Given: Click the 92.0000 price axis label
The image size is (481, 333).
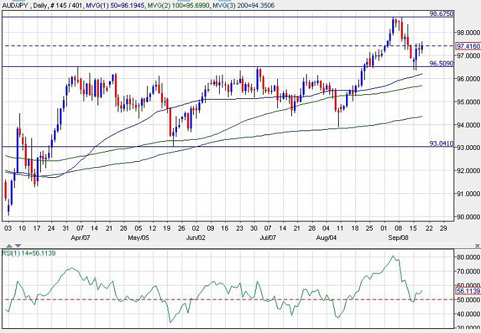Looking at the screenshot, I should [x=468, y=171].
